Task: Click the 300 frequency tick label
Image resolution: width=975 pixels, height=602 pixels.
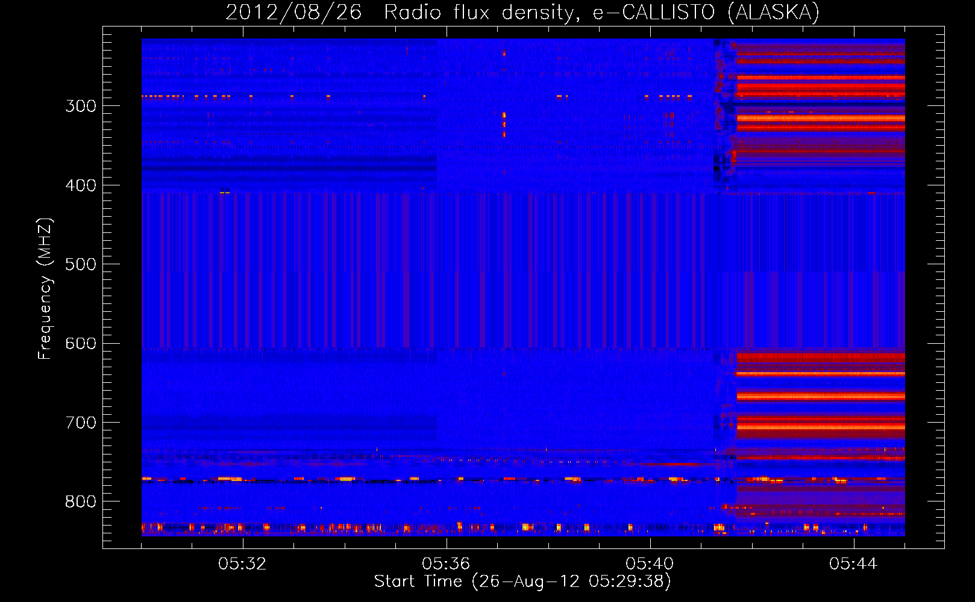Action: (81, 106)
